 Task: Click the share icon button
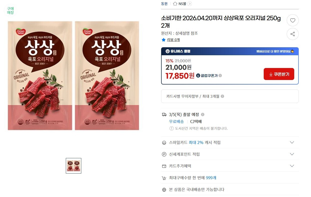click(x=292, y=34)
